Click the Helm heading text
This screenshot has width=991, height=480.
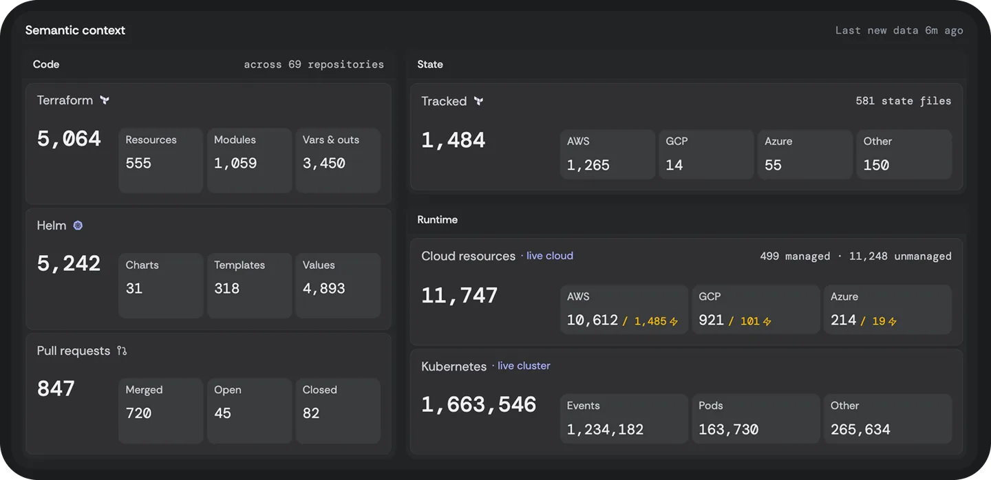click(x=52, y=226)
